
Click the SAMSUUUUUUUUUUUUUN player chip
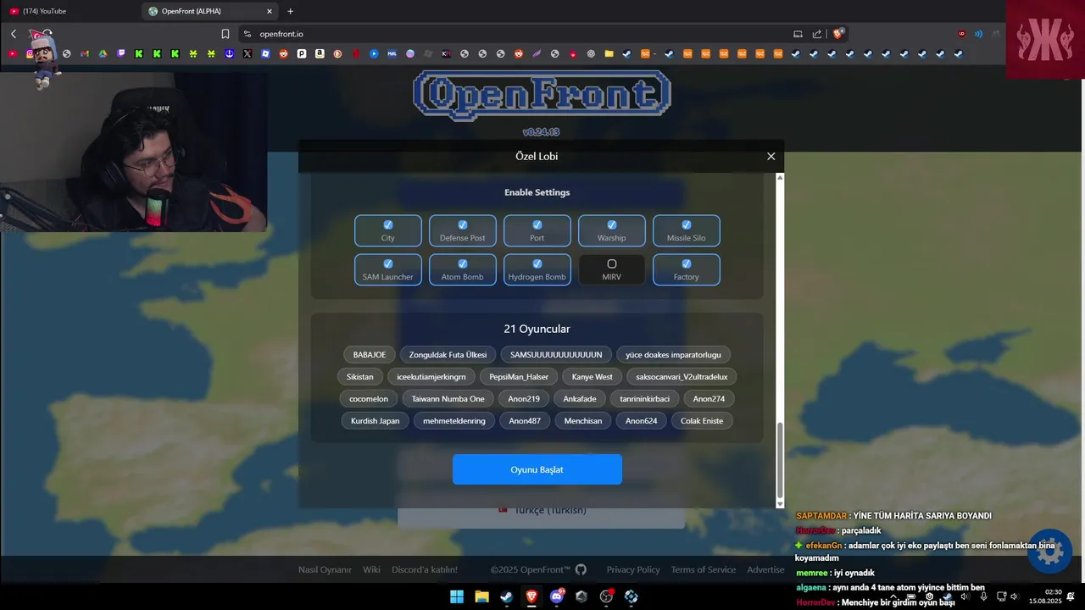[x=556, y=354]
